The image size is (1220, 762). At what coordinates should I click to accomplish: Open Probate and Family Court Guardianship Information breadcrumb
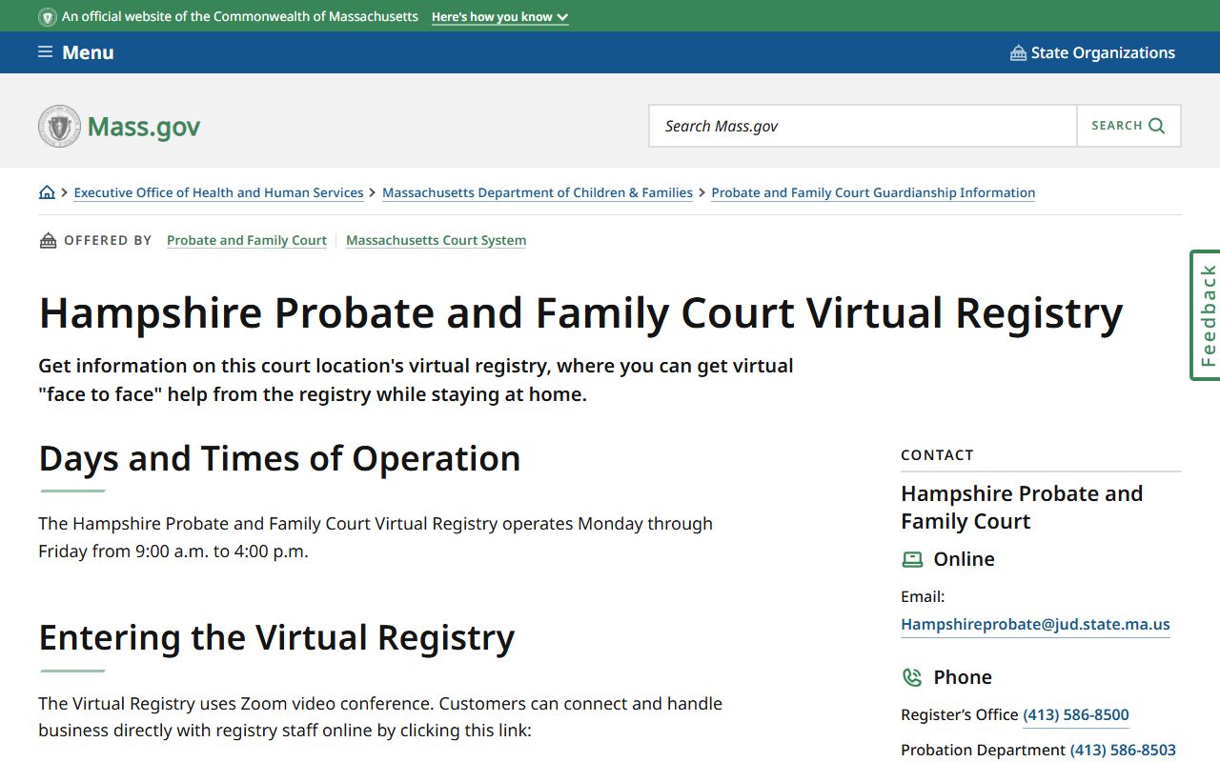point(873,192)
